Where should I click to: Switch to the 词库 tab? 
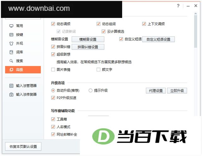click(23, 52)
